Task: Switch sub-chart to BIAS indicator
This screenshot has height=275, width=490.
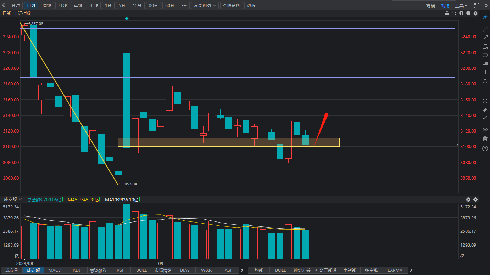Action: tap(185, 270)
